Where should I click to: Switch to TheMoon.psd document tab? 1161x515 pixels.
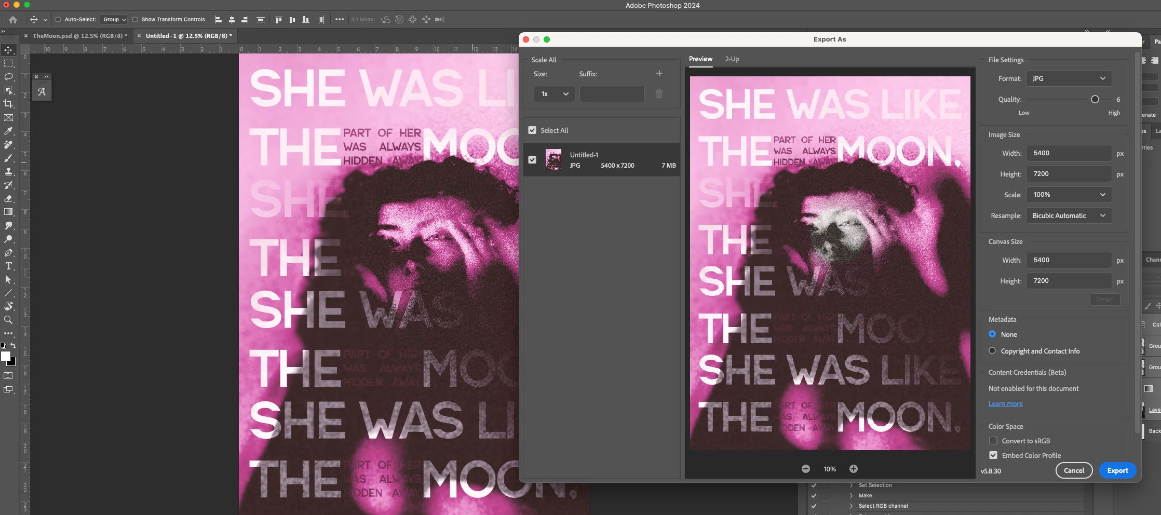click(79, 36)
